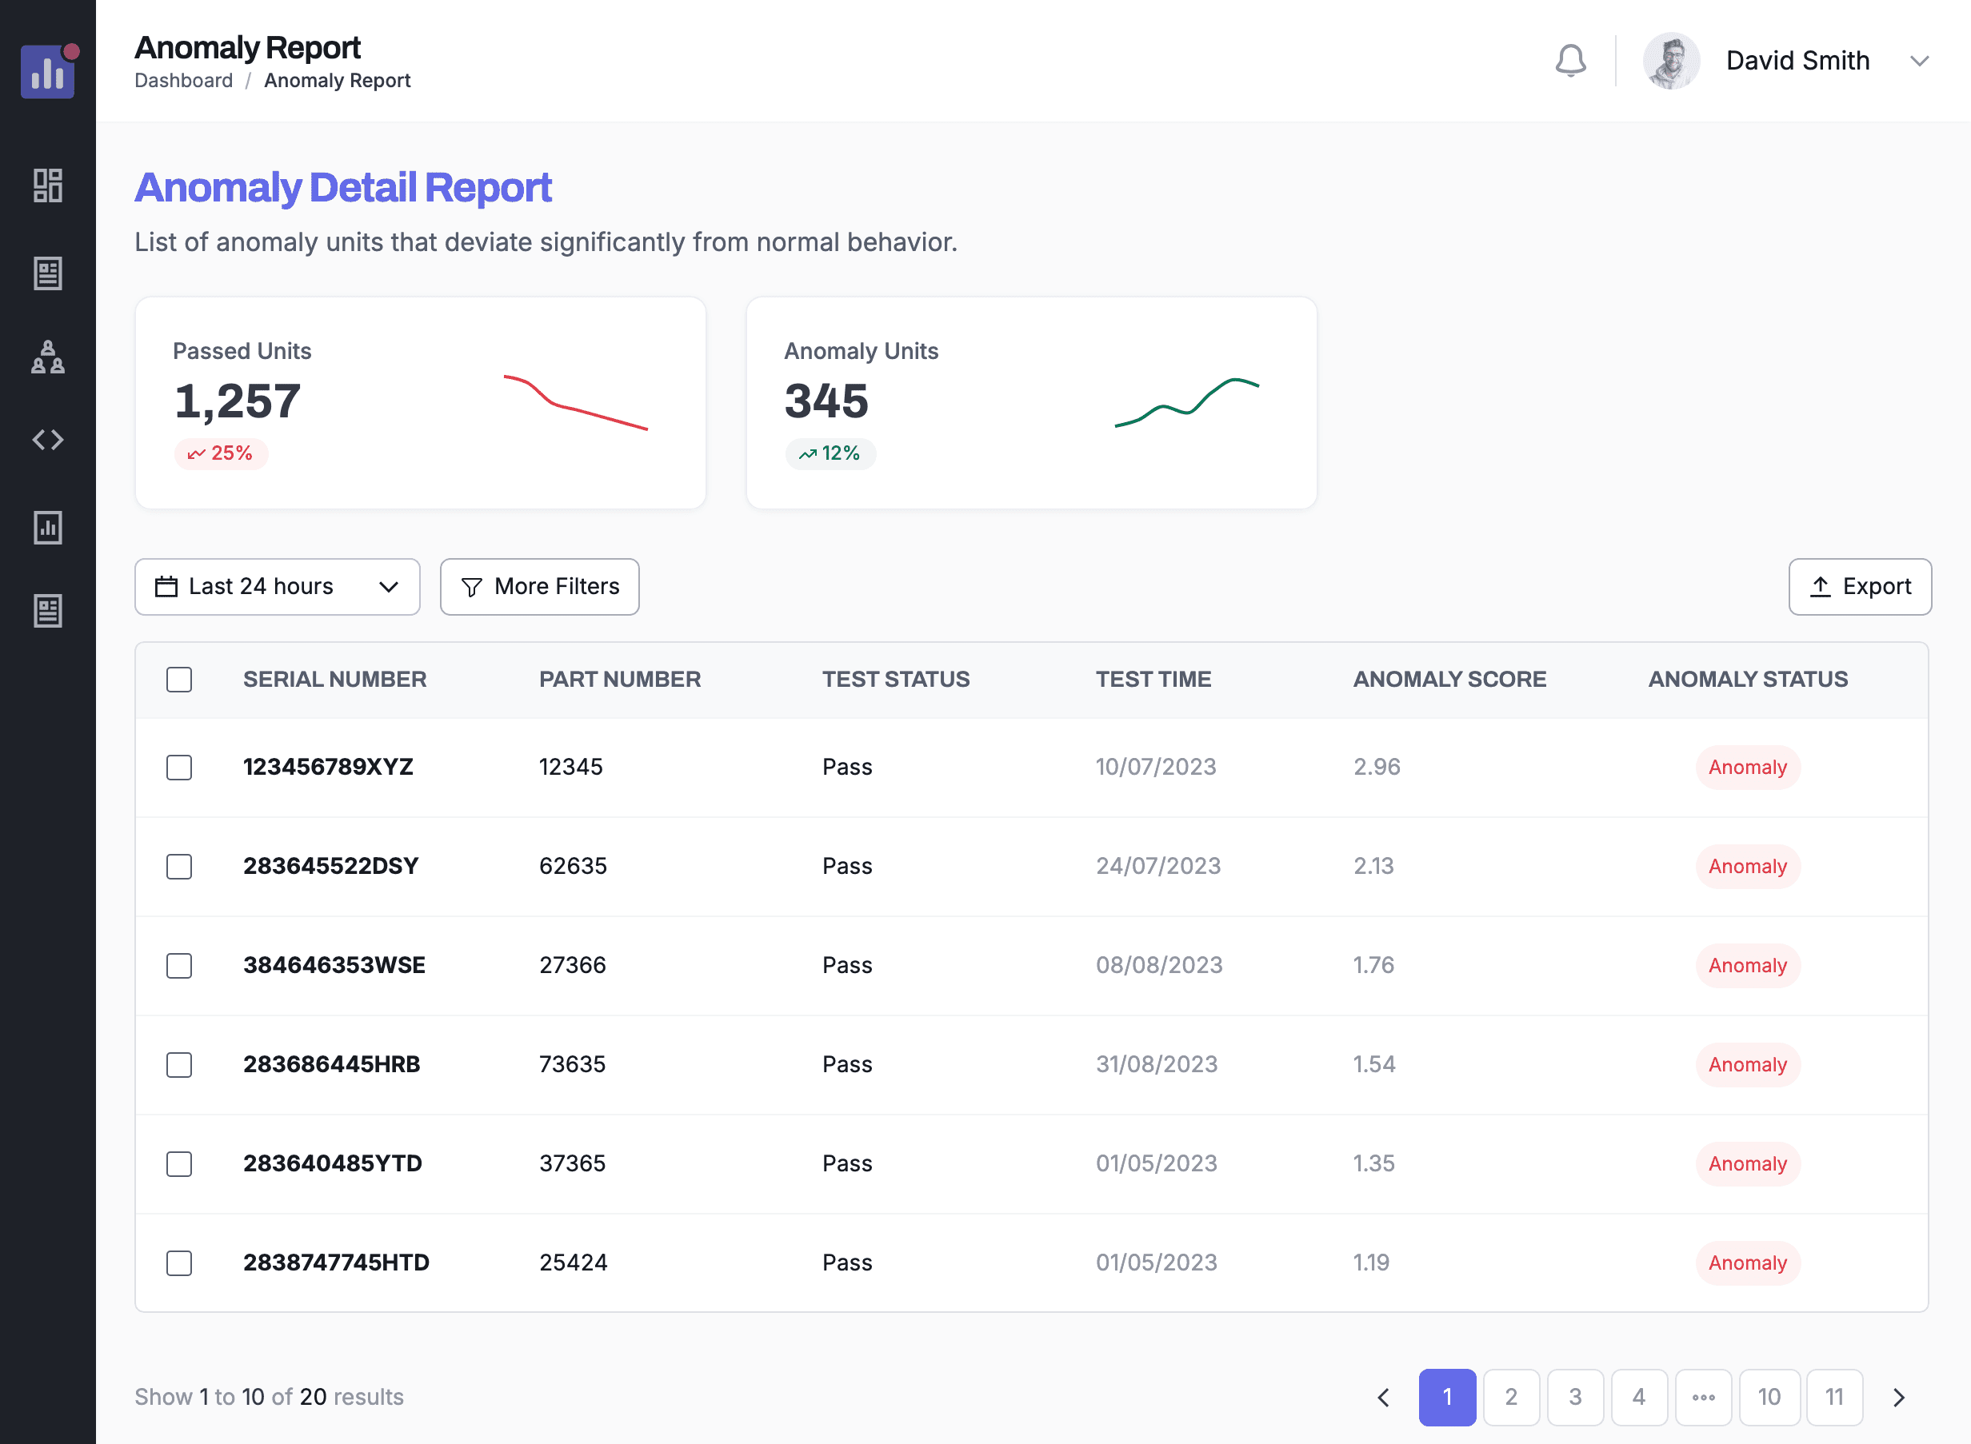Open the dashboard grid icon in sidebar
Screen dimensions: 1971x1444
[47, 185]
